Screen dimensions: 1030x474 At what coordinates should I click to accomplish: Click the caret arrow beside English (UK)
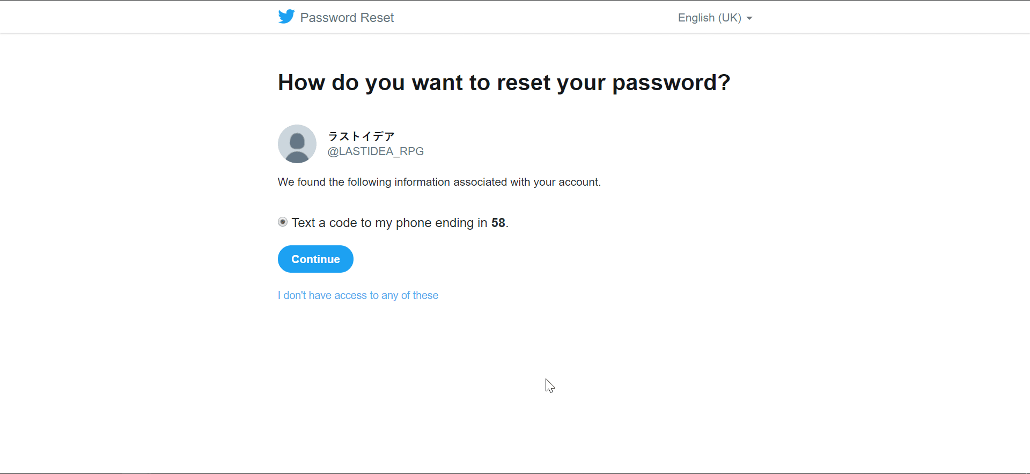(x=749, y=18)
